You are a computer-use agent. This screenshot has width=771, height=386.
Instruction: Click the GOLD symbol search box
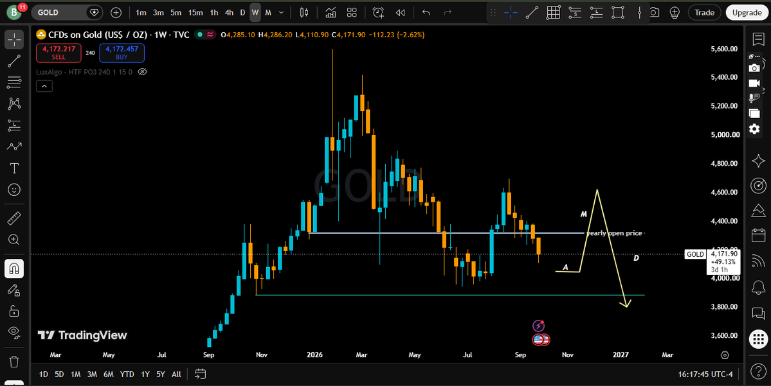pos(66,12)
